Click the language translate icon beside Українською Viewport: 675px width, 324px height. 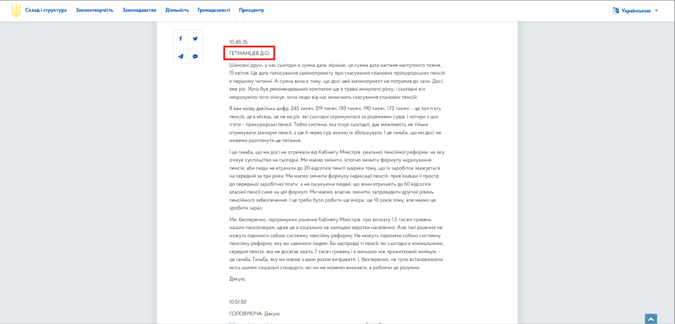tap(616, 11)
